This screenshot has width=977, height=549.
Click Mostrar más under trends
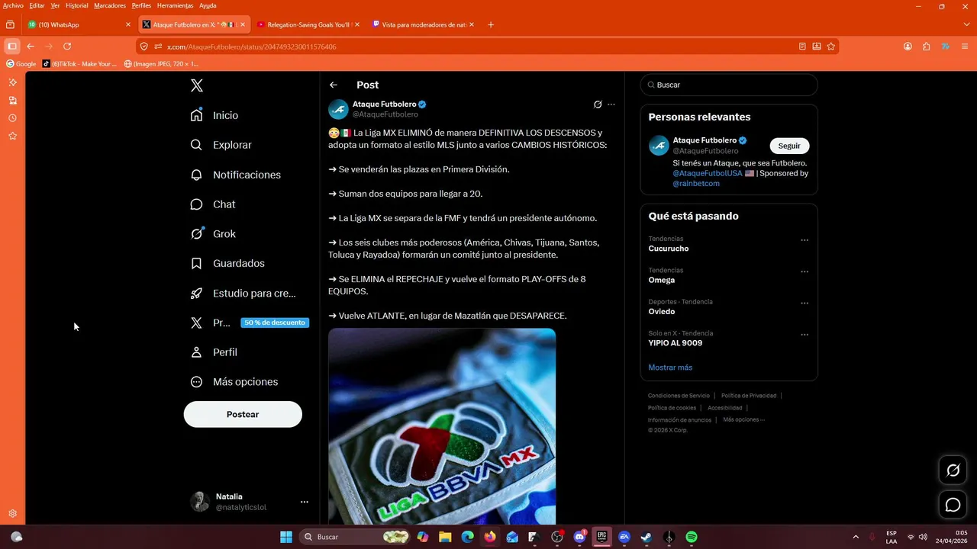click(x=670, y=368)
